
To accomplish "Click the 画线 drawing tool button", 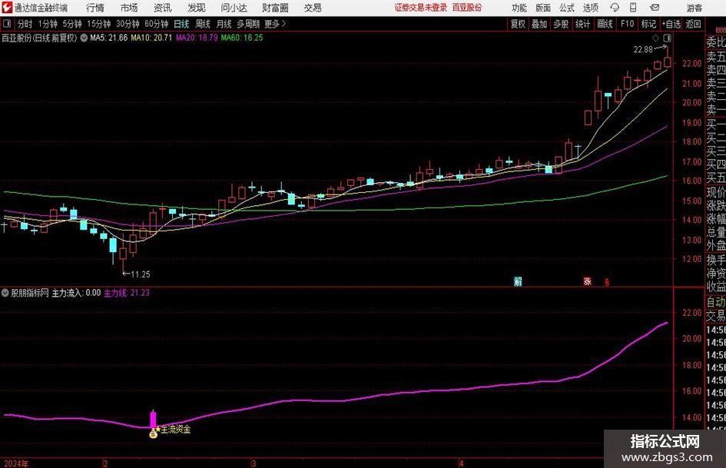I will tap(605, 24).
